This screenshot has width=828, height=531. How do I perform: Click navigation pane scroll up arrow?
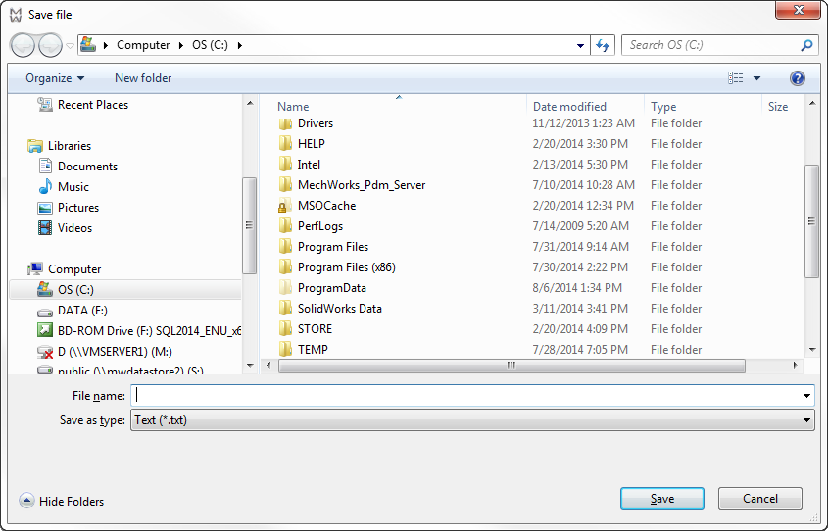coord(250,104)
